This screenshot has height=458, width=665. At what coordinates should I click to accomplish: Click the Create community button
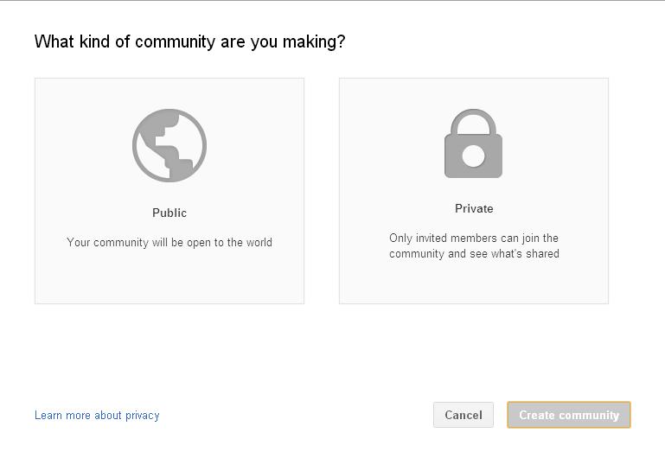[x=569, y=415]
